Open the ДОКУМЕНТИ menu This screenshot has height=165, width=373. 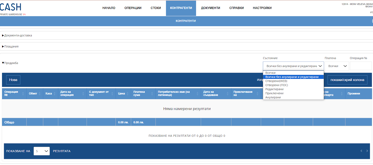210,8
